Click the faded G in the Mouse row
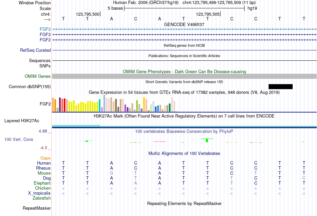The height and width of the screenshot is (216, 317). [x=111, y=173]
